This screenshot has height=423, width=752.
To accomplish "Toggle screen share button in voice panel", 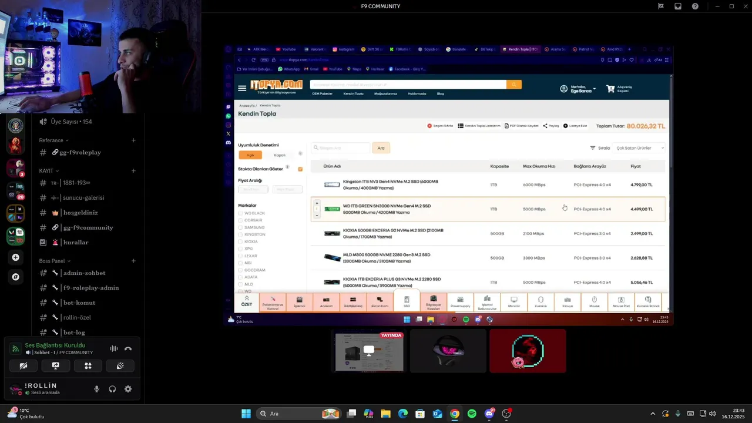I will [56, 365].
